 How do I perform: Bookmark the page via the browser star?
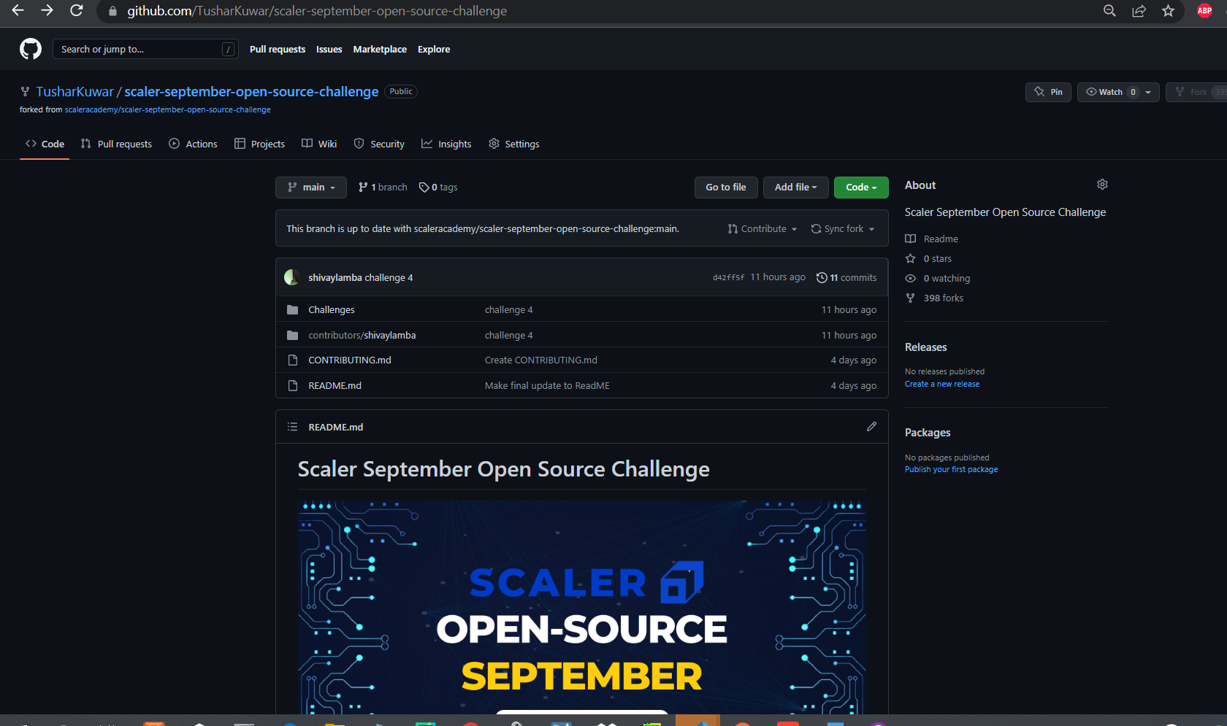[x=1167, y=11]
